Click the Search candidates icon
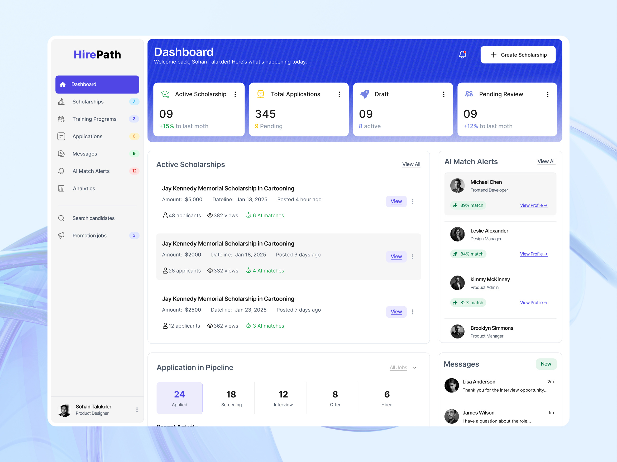The image size is (617, 462). coord(61,218)
